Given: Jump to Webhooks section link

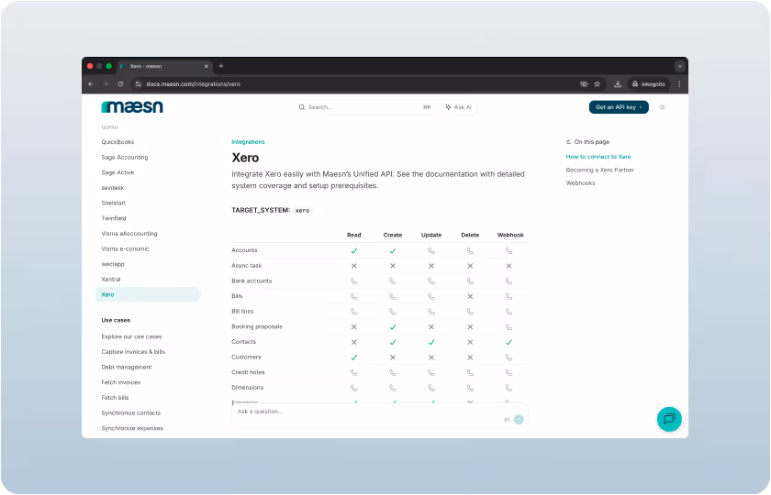Looking at the screenshot, I should 580,183.
